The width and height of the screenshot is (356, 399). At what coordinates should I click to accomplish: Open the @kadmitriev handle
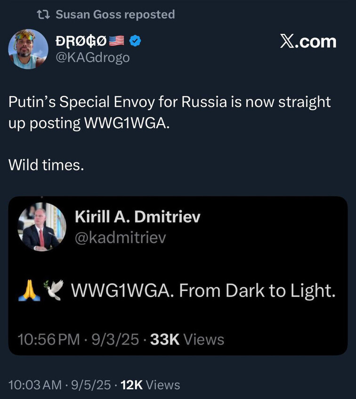point(121,238)
